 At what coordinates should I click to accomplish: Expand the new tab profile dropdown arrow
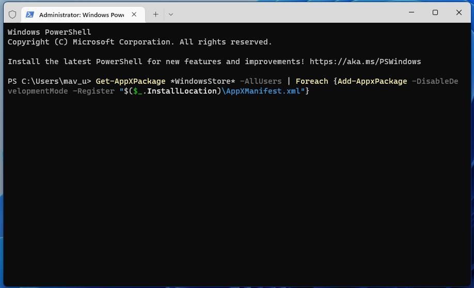point(171,14)
